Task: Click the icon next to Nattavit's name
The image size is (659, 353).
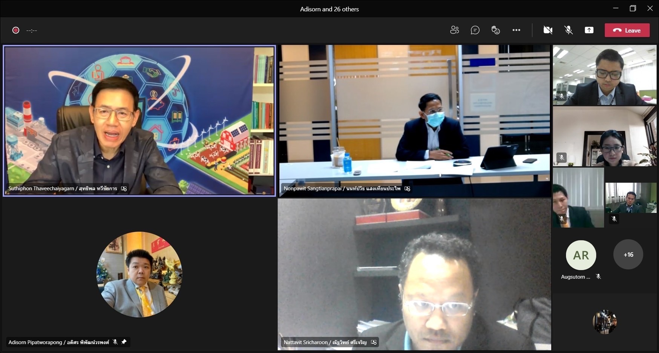Action: (x=374, y=342)
